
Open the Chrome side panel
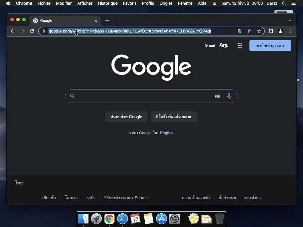[x=271, y=31]
